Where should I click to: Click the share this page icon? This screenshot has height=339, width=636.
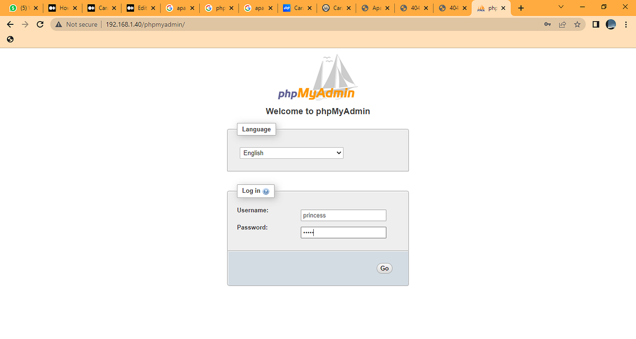pyautogui.click(x=562, y=24)
